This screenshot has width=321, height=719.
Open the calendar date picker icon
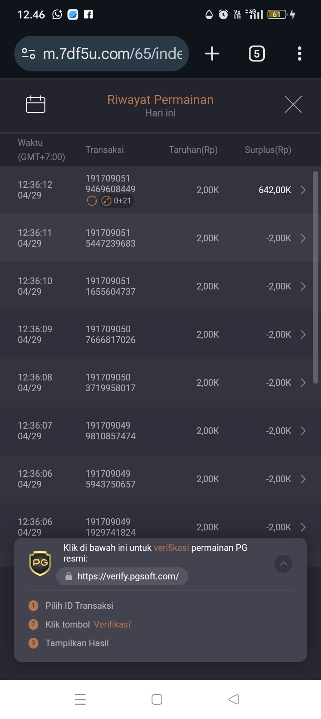(x=36, y=104)
